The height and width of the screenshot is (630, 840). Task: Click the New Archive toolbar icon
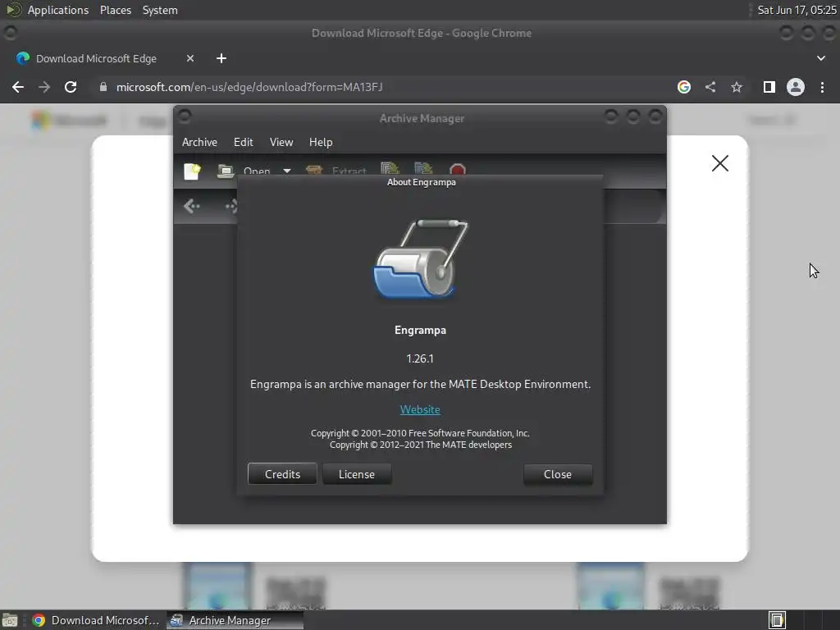[192, 171]
